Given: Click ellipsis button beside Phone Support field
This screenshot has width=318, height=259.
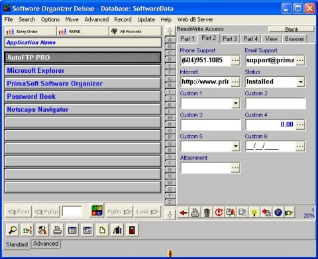Looking at the screenshot, I should coord(235,60).
